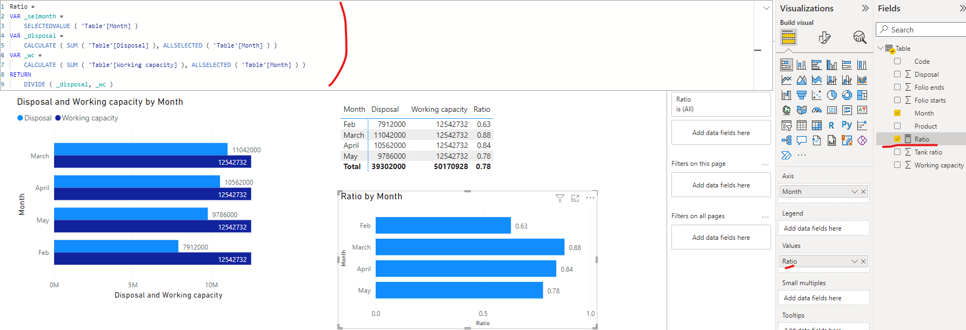Open More options on Ratio by Month visual
Image resolution: width=966 pixels, height=330 pixels.
click(590, 198)
